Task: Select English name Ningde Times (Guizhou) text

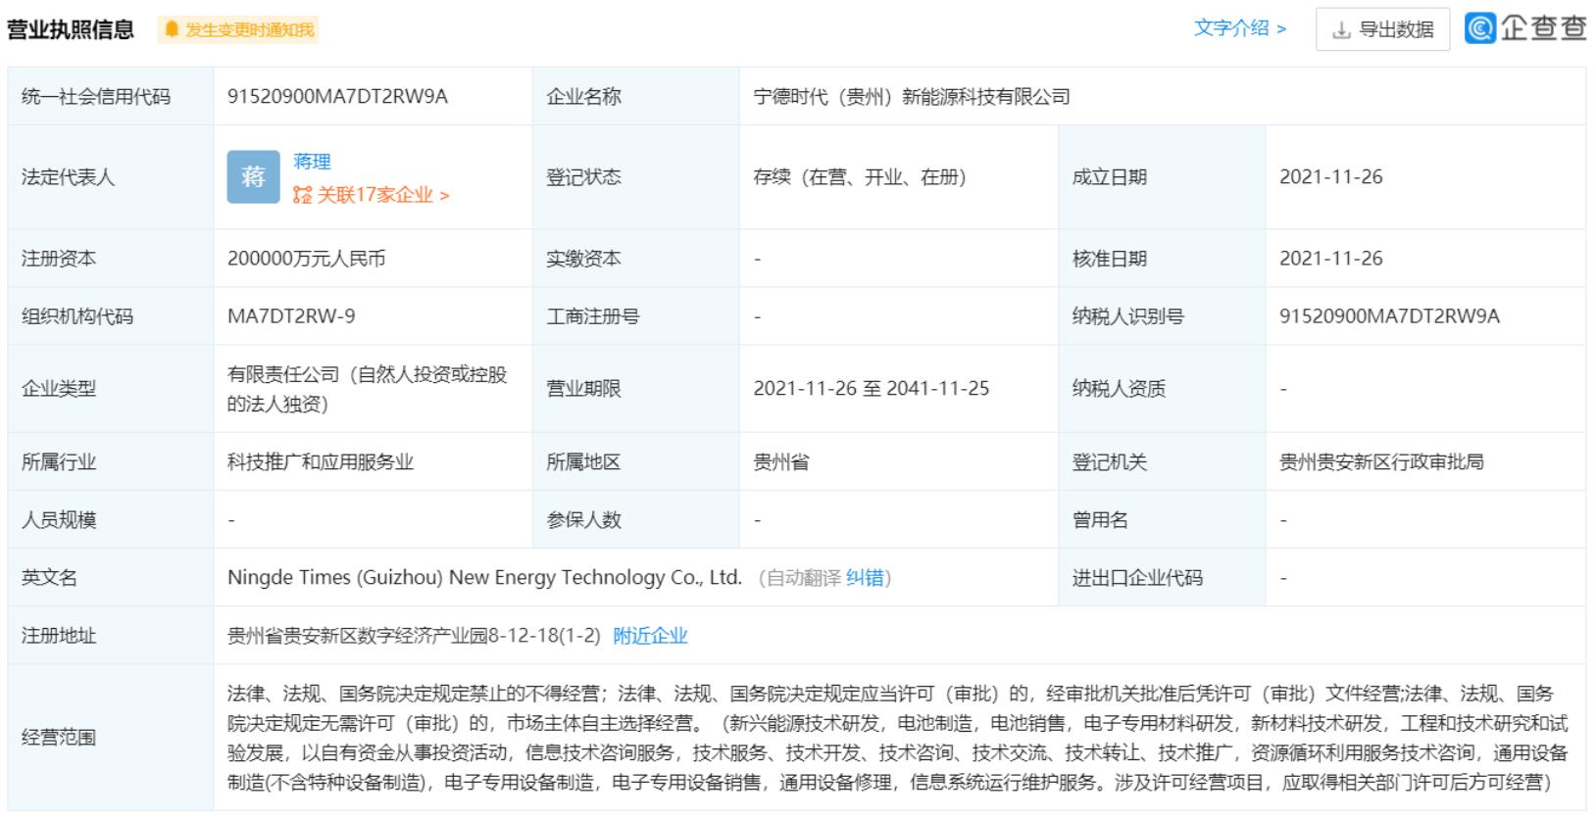Action: point(484,578)
